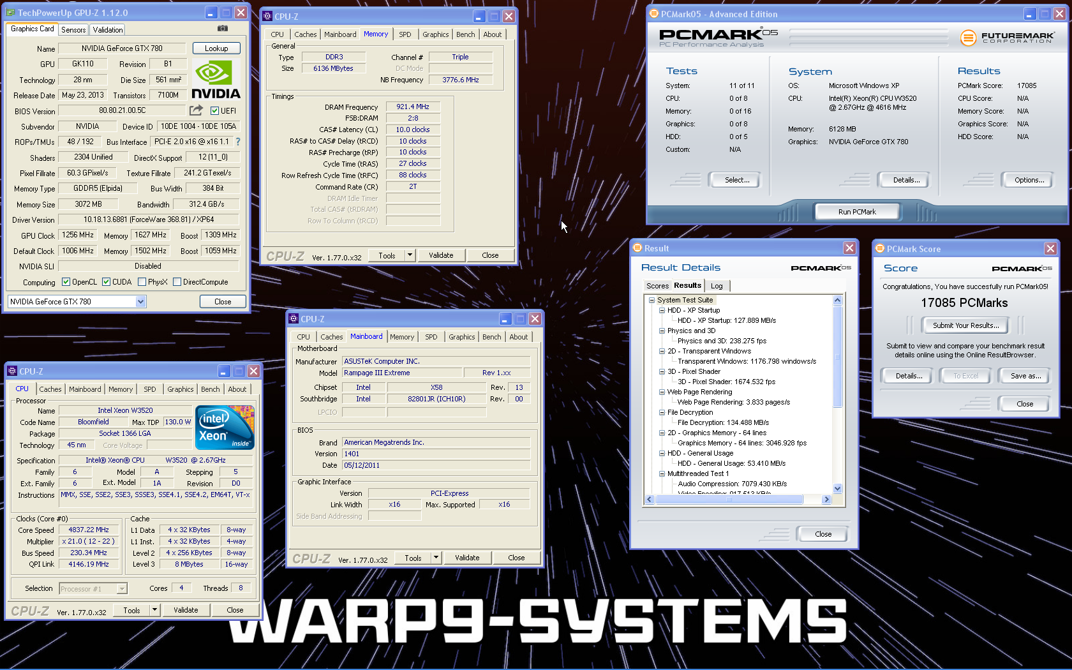The image size is (1072, 670).
Task: Click horizontal scrollbar thumb in Result list
Action: click(729, 500)
